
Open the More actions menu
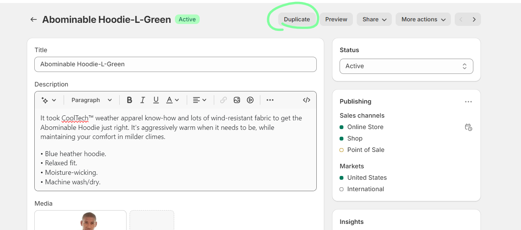click(423, 19)
